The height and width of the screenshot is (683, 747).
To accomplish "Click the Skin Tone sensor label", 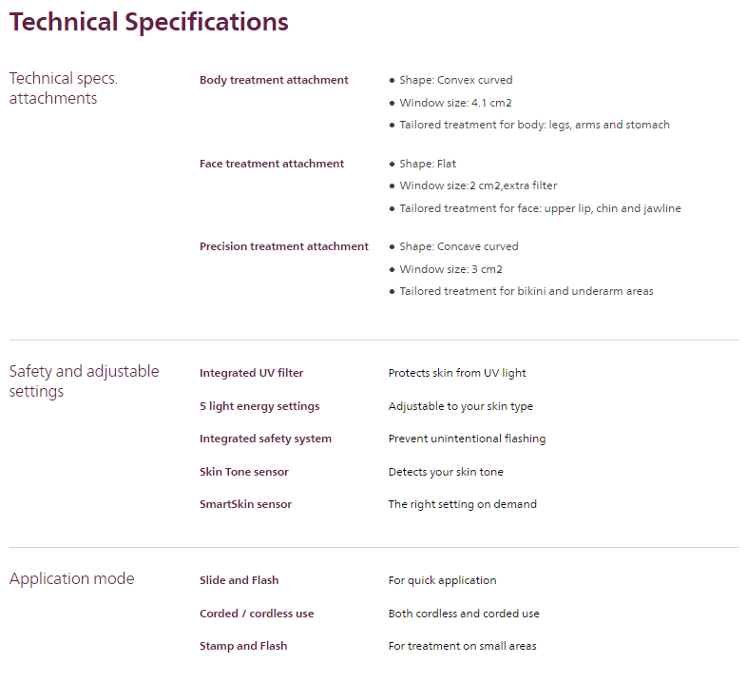I will coord(244,472).
